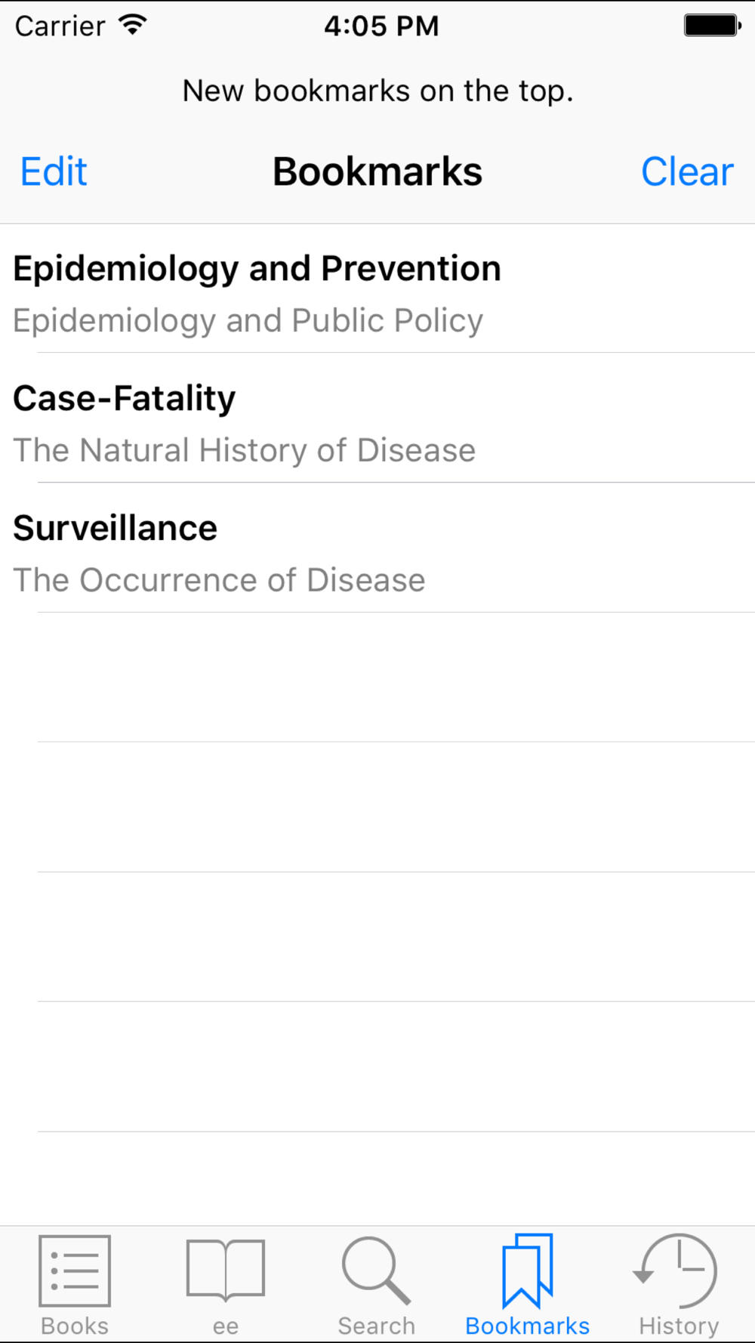Open the Case-Fatality bookmark
Viewport: 755px width, 1343px height.
click(x=377, y=418)
